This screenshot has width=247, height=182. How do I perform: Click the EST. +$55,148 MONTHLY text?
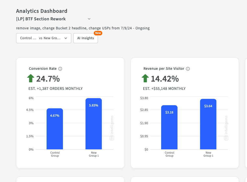click(164, 89)
